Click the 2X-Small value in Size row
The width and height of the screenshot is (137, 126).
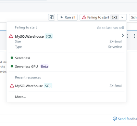pyautogui.click(x=116, y=41)
